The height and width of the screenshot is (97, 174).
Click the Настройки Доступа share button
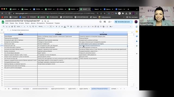tap(123, 22)
